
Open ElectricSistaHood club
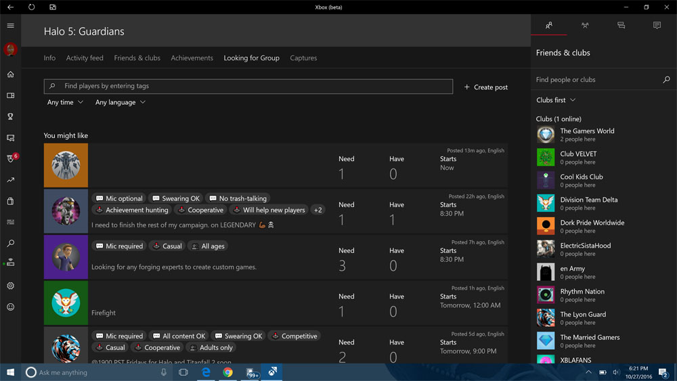point(604,250)
